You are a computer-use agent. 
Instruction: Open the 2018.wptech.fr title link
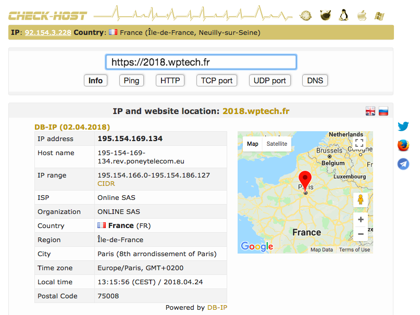pyautogui.click(x=256, y=111)
